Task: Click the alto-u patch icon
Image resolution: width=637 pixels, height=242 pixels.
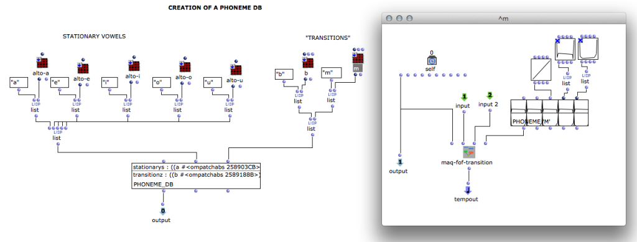Action: pyautogui.click(x=236, y=70)
